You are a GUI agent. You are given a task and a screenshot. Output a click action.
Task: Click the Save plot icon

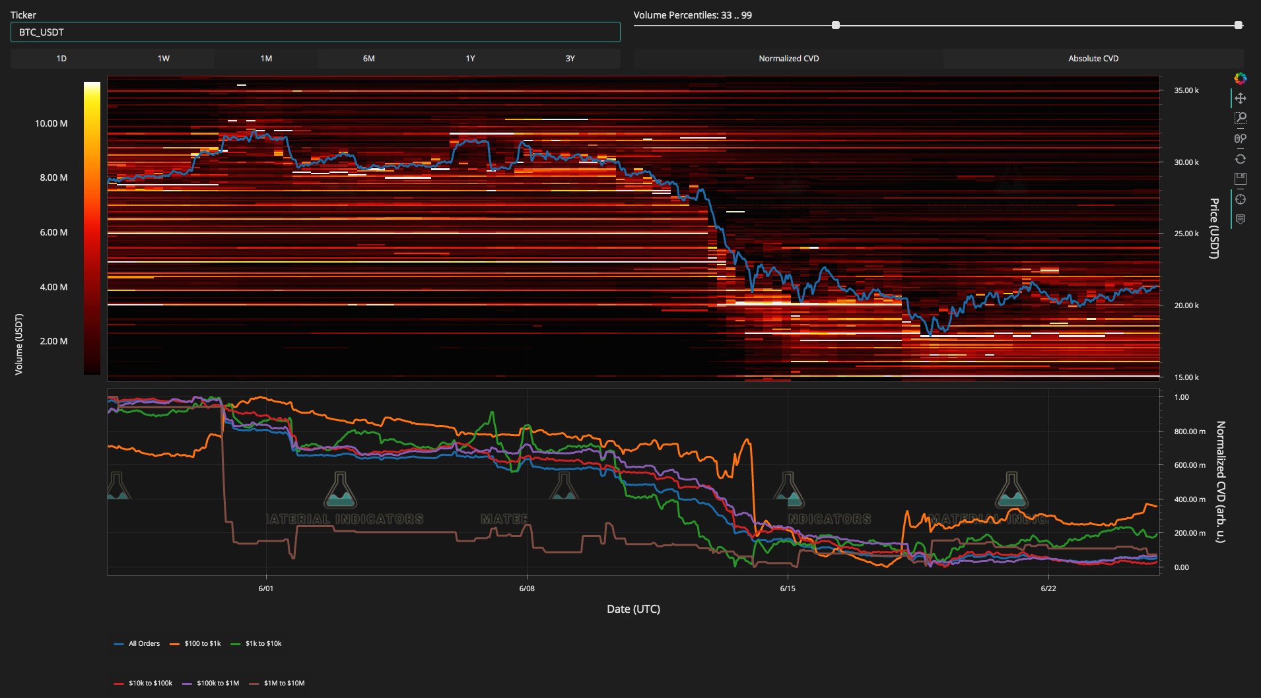[1241, 179]
